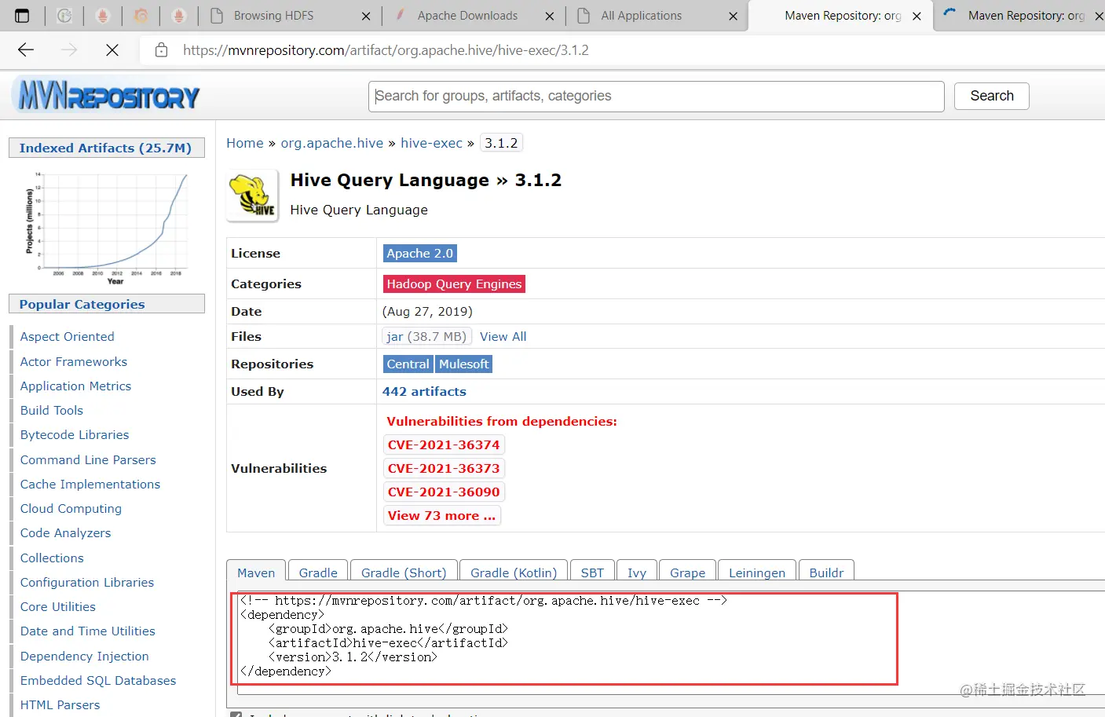The image size is (1105, 717).
Task: Click the MVNRepository logo
Action: click(108, 97)
